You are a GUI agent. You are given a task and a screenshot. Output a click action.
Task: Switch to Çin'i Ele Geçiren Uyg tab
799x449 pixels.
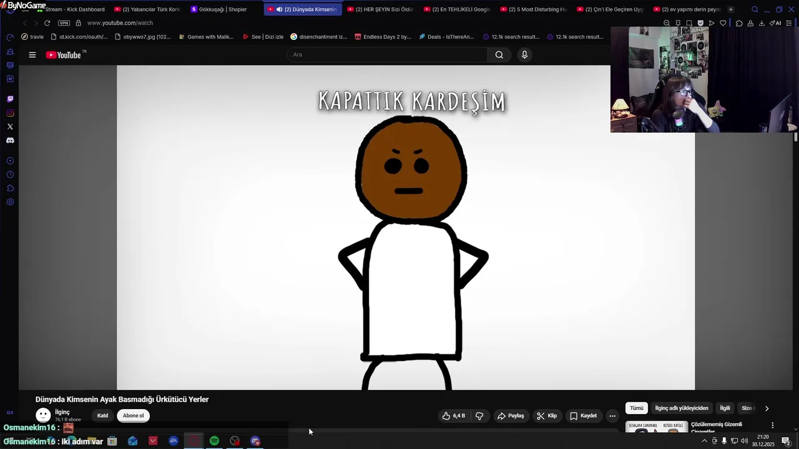click(x=610, y=9)
